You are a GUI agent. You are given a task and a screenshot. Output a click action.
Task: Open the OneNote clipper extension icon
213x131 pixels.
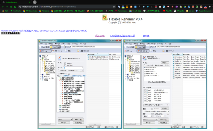click(176, 7)
